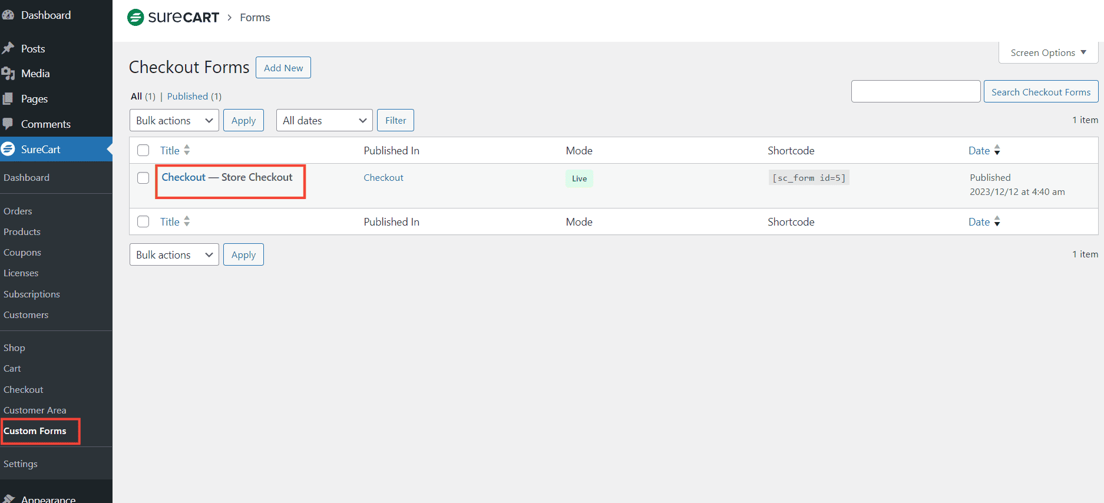The image size is (1104, 503).
Task: Check the Store Checkout row checkbox
Action: tap(143, 178)
